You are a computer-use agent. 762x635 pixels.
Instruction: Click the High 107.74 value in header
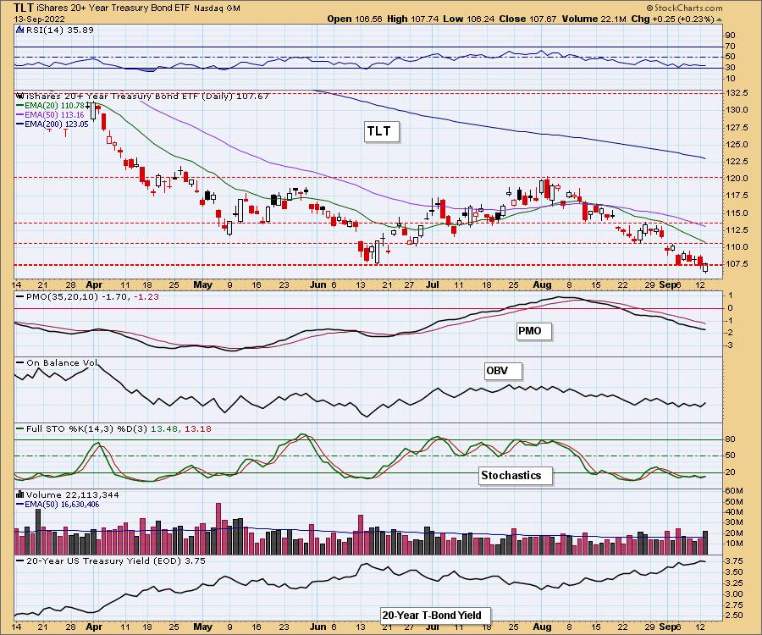(x=412, y=19)
